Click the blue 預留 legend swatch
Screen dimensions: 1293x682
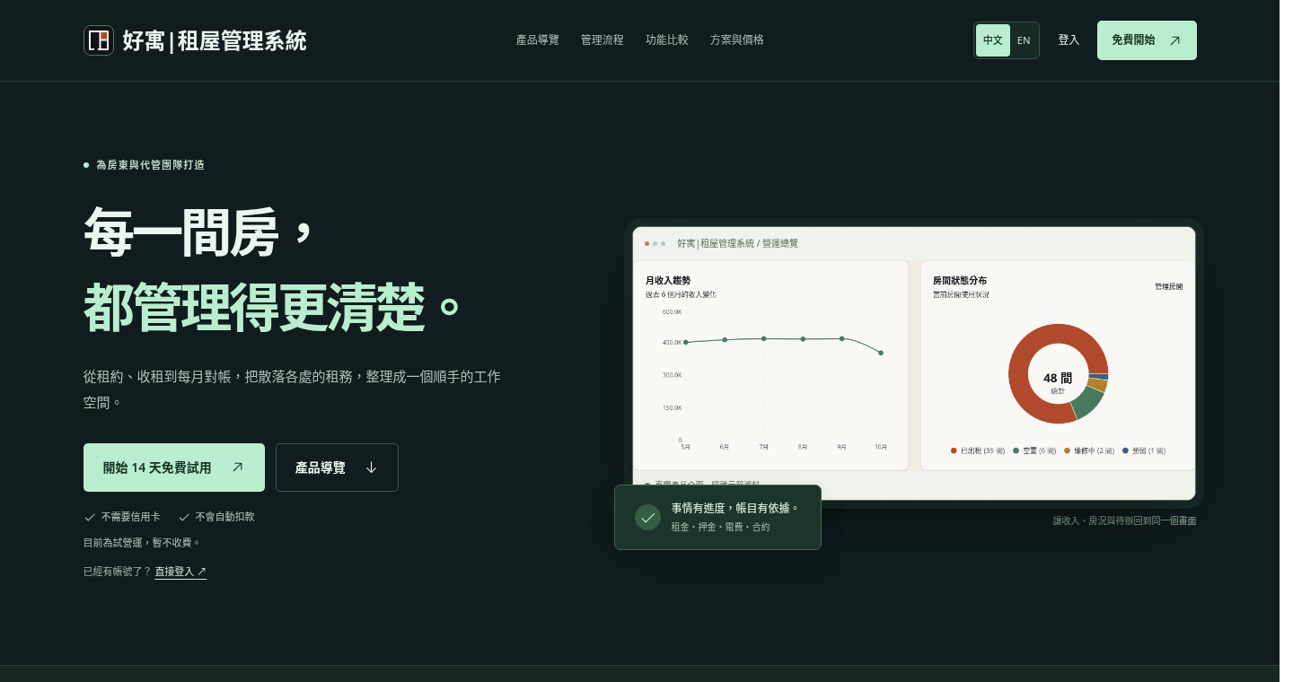pyautogui.click(x=1125, y=450)
